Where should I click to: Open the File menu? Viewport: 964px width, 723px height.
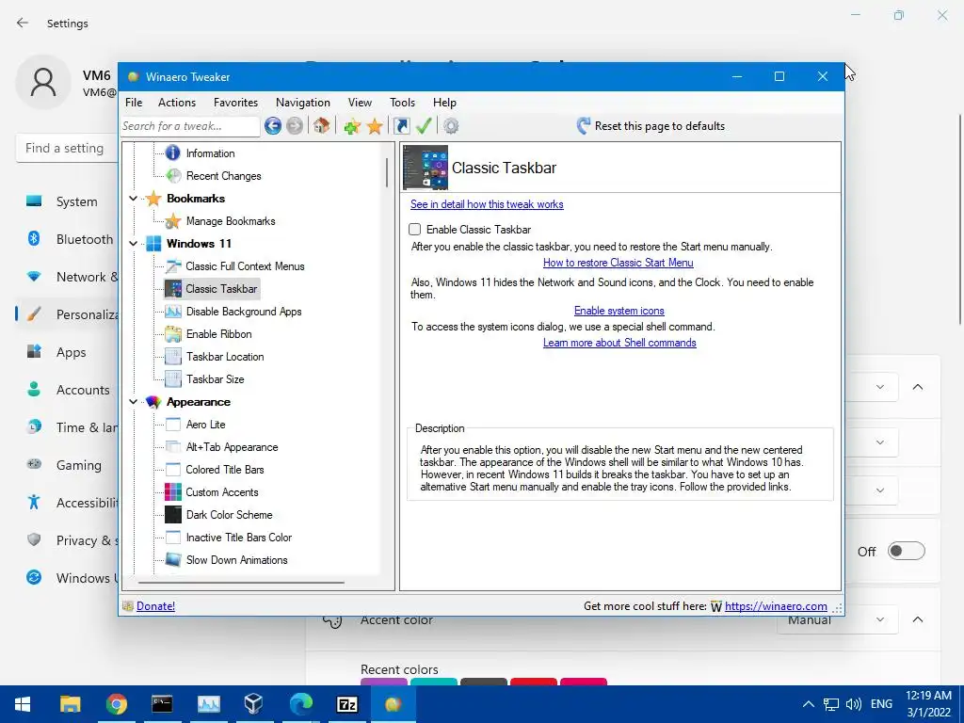tap(134, 103)
